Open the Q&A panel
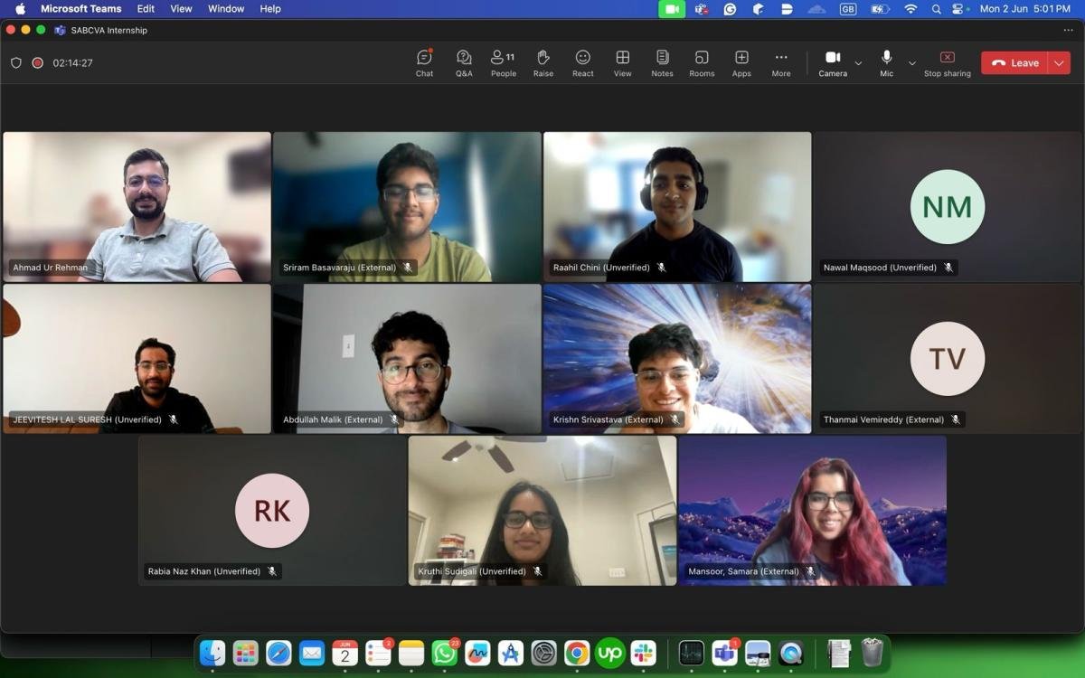The width and height of the screenshot is (1085, 678). click(x=464, y=62)
